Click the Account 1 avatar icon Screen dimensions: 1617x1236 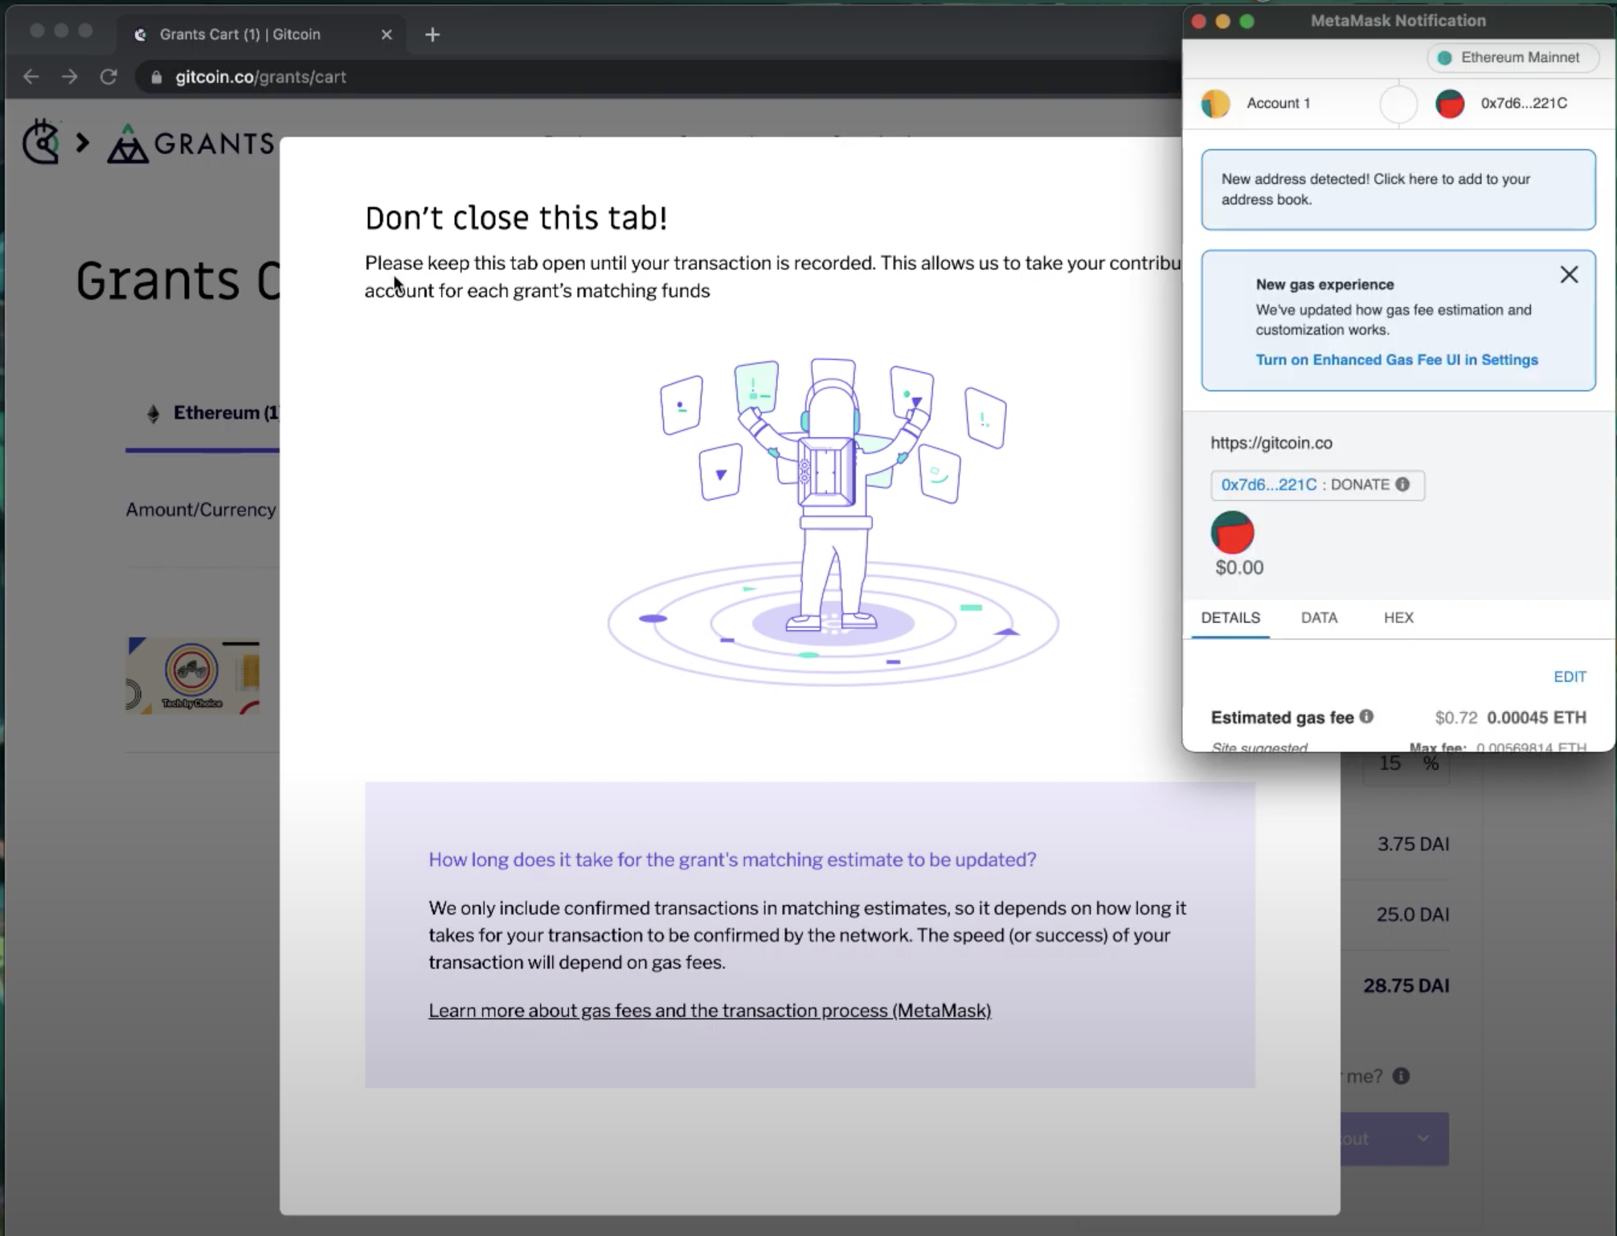[1215, 104]
